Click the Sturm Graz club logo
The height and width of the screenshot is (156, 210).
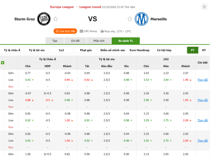point(44,19)
